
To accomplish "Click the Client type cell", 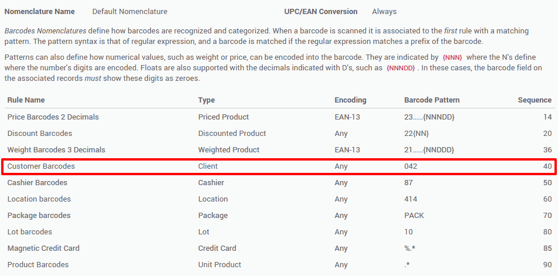I will 208,166.
